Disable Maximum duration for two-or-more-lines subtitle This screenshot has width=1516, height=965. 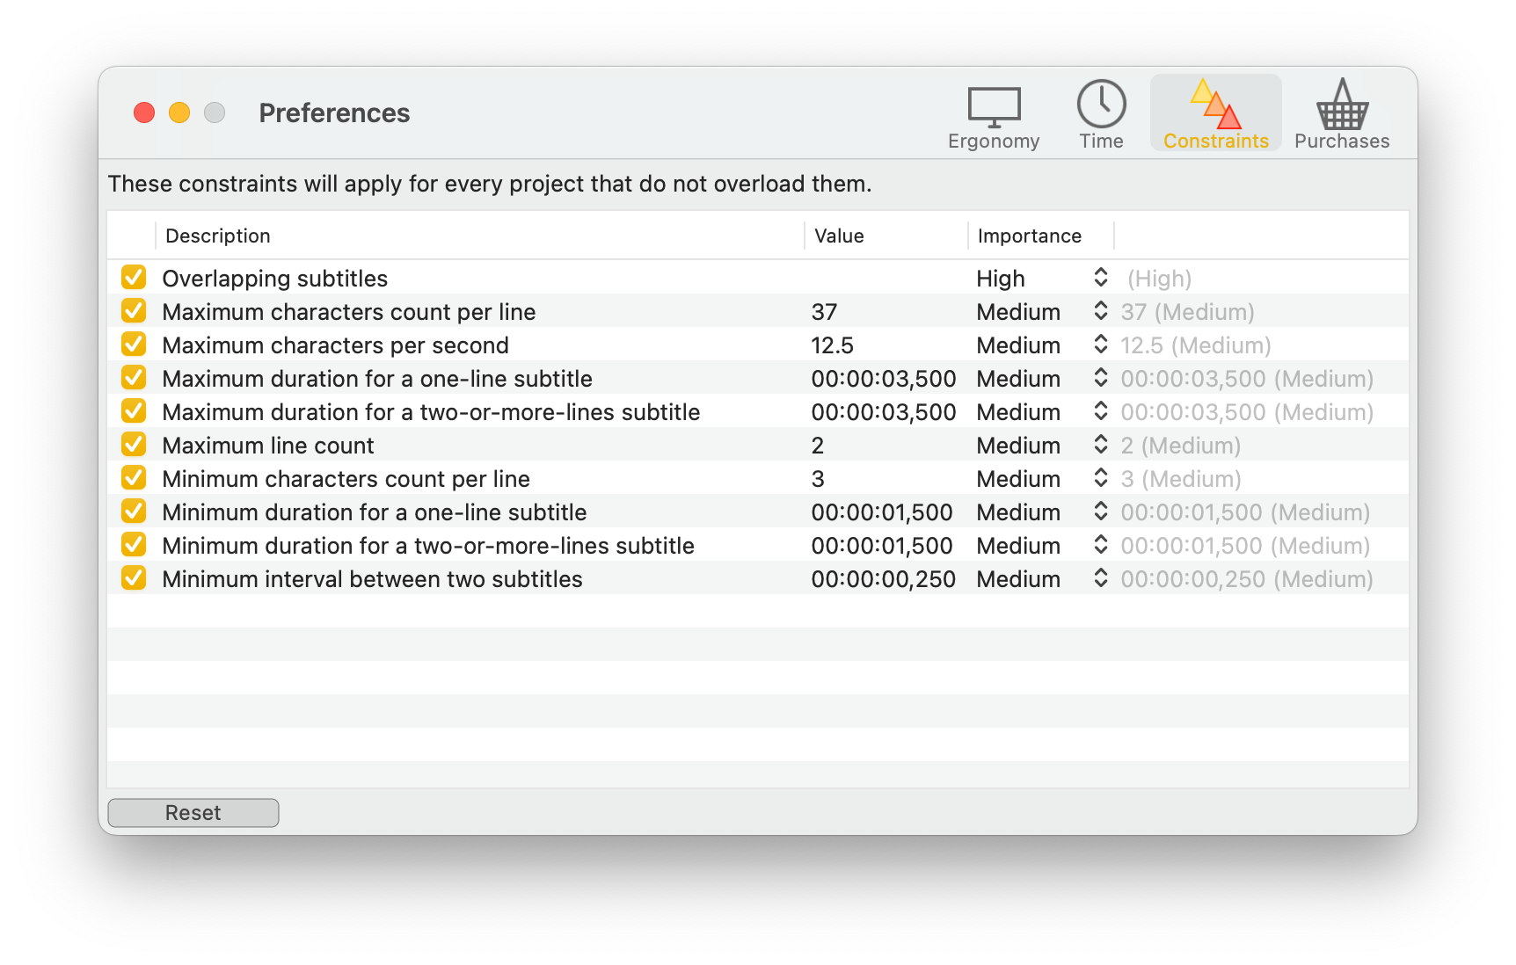(134, 411)
